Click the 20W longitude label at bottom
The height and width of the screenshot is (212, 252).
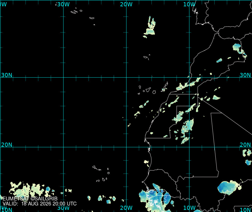[126, 208]
